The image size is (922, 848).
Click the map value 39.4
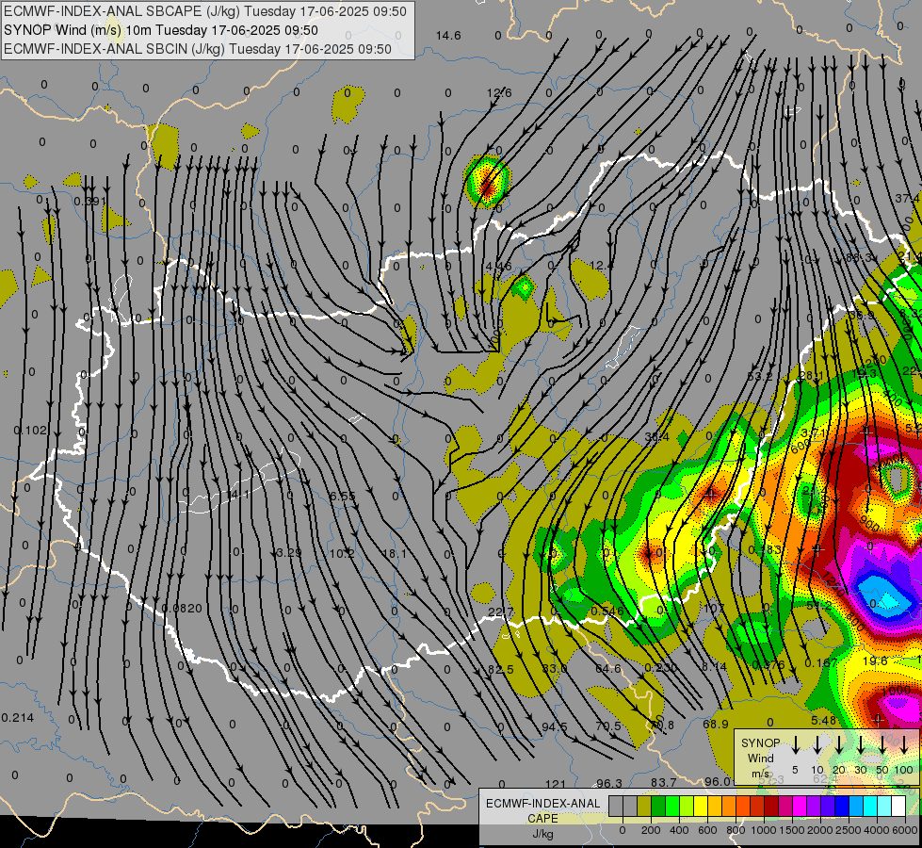[656, 436]
